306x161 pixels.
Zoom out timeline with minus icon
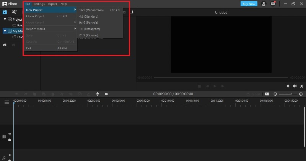[275, 94]
